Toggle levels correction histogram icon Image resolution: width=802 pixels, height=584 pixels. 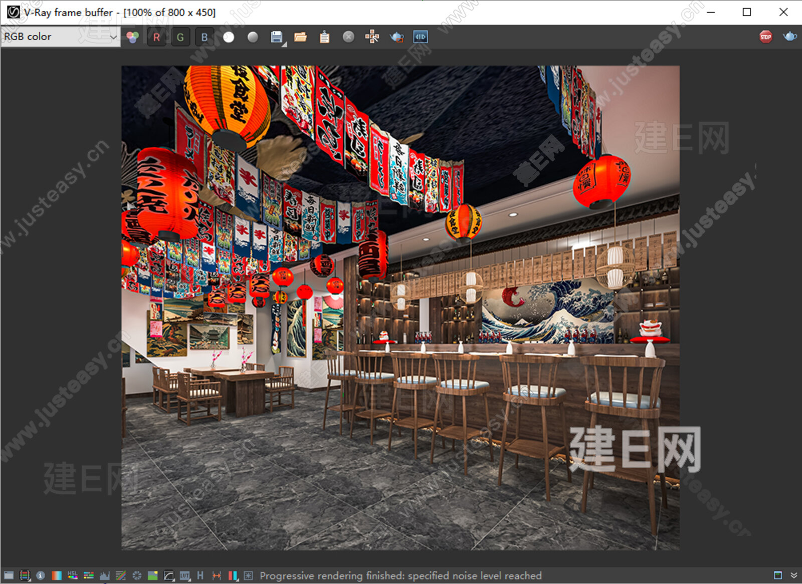click(x=105, y=575)
